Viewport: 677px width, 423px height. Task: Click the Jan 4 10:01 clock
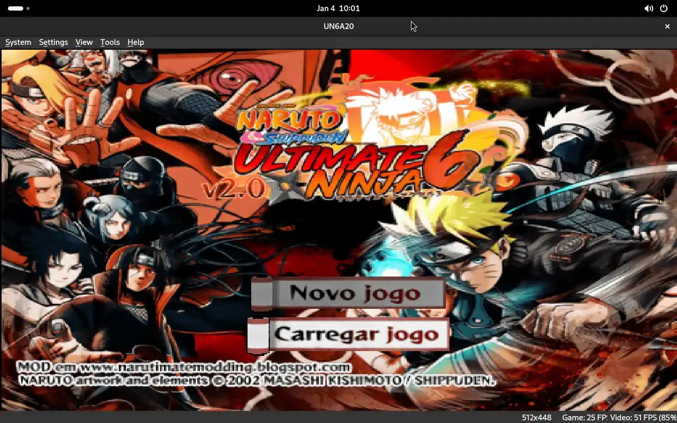tap(338, 8)
